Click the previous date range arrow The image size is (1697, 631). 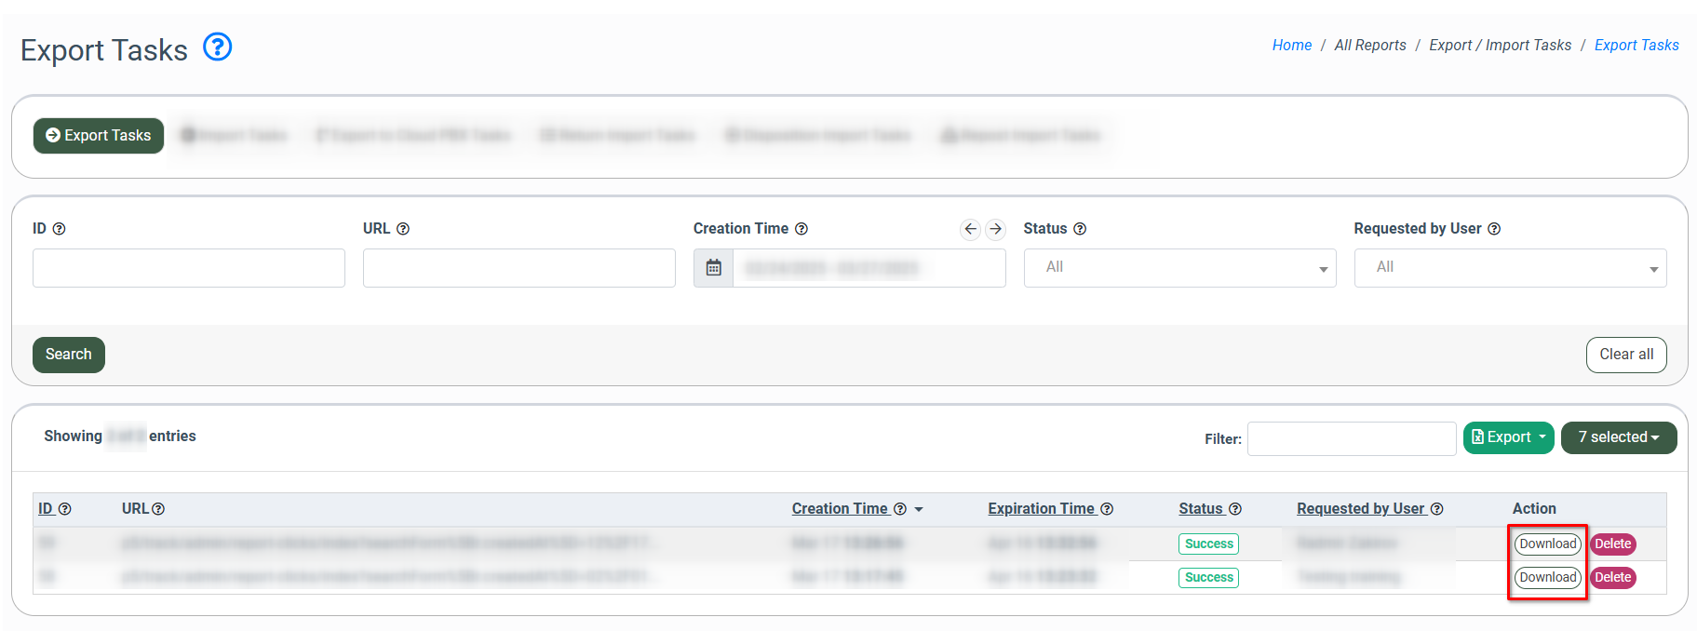click(x=970, y=229)
